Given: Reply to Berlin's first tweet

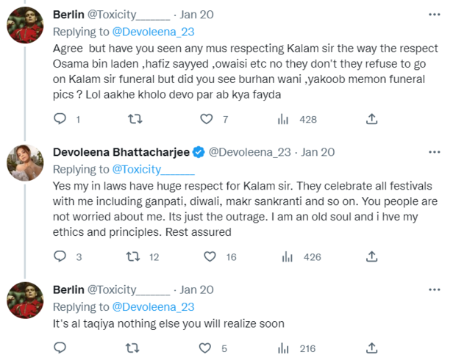Looking at the screenshot, I should coord(62,119).
